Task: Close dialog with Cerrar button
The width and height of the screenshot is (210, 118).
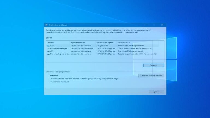Action: click(156, 92)
